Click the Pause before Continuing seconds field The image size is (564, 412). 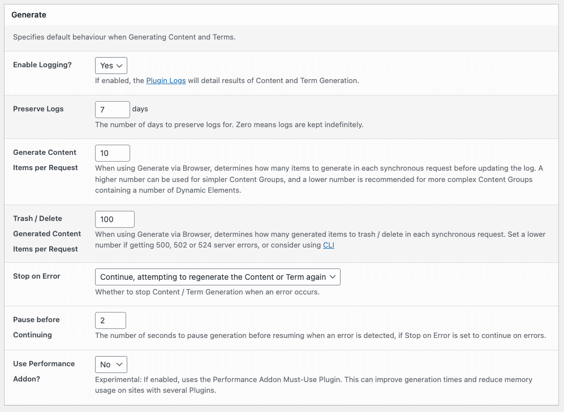tap(110, 320)
